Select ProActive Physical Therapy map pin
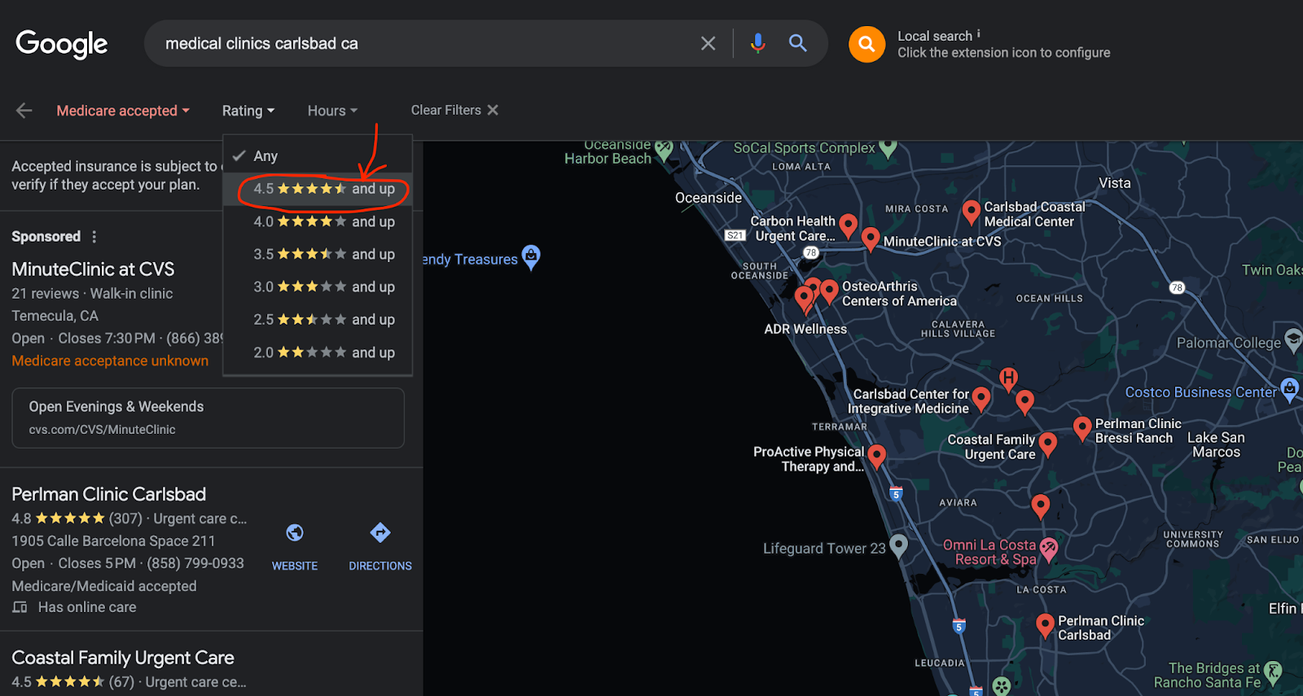The image size is (1303, 696). (876, 457)
